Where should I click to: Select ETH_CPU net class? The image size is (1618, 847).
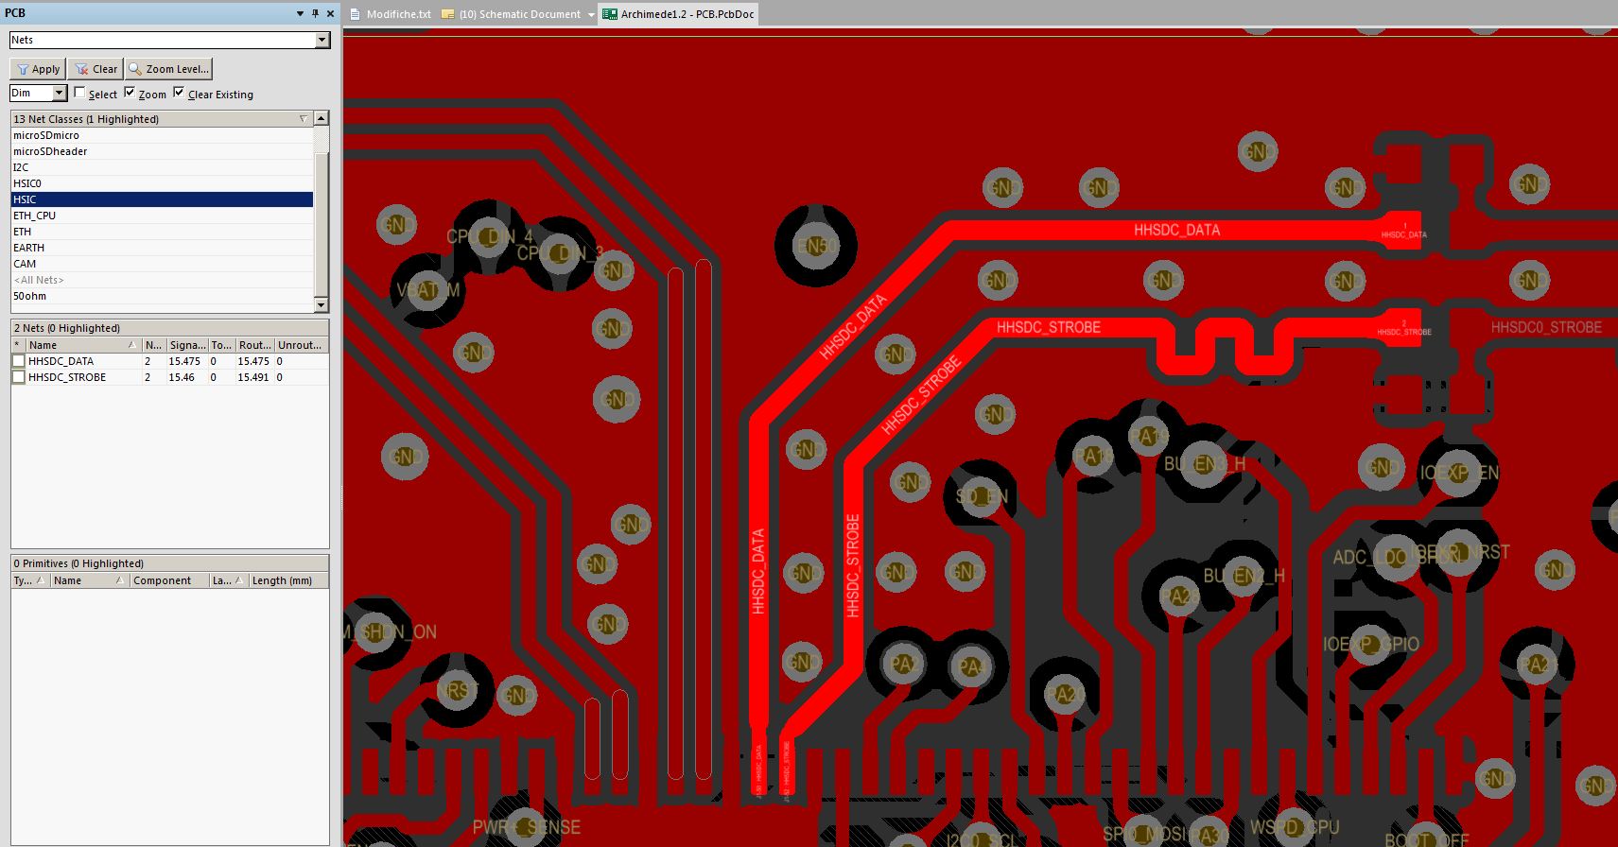[x=162, y=216]
